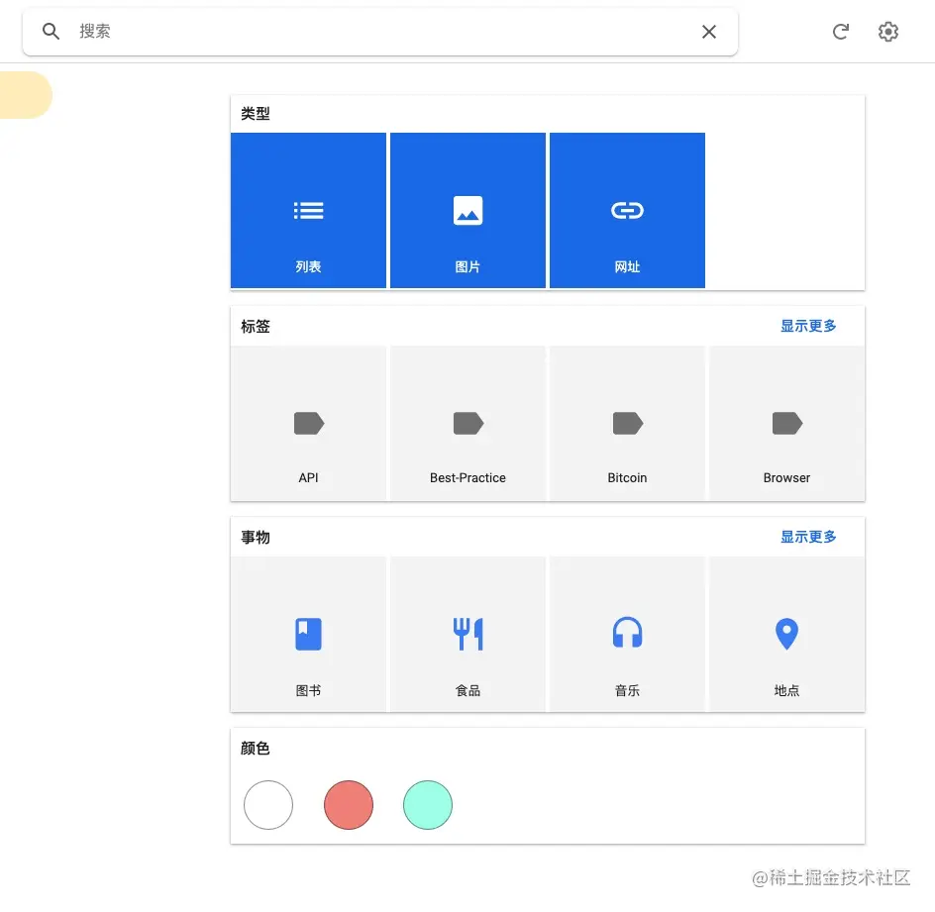This screenshot has height=912, width=935.
Task: Clear search with the X button
Action: coord(708,32)
